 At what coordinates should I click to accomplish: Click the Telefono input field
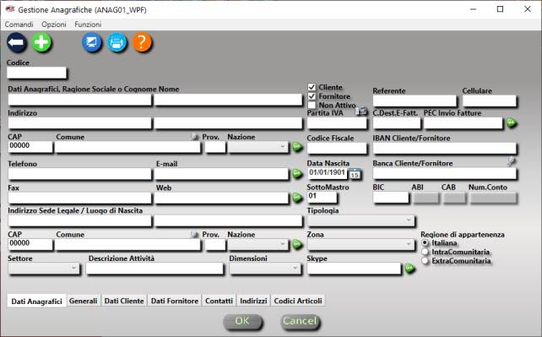click(x=79, y=174)
